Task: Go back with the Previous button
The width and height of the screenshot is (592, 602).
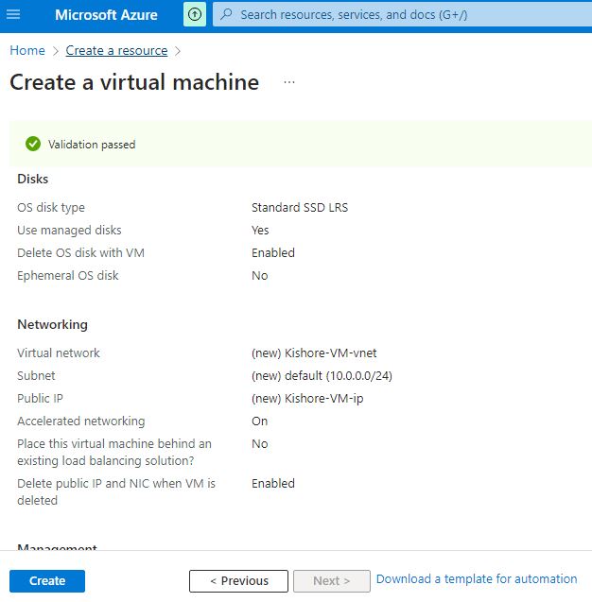Action: [x=238, y=581]
